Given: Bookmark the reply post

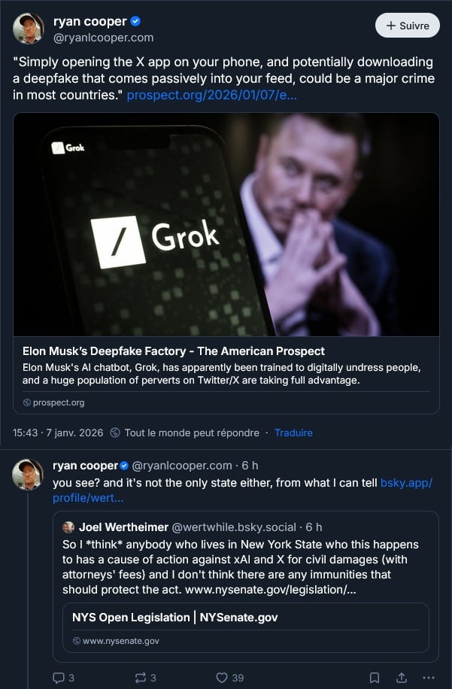Looking at the screenshot, I should (x=375, y=678).
